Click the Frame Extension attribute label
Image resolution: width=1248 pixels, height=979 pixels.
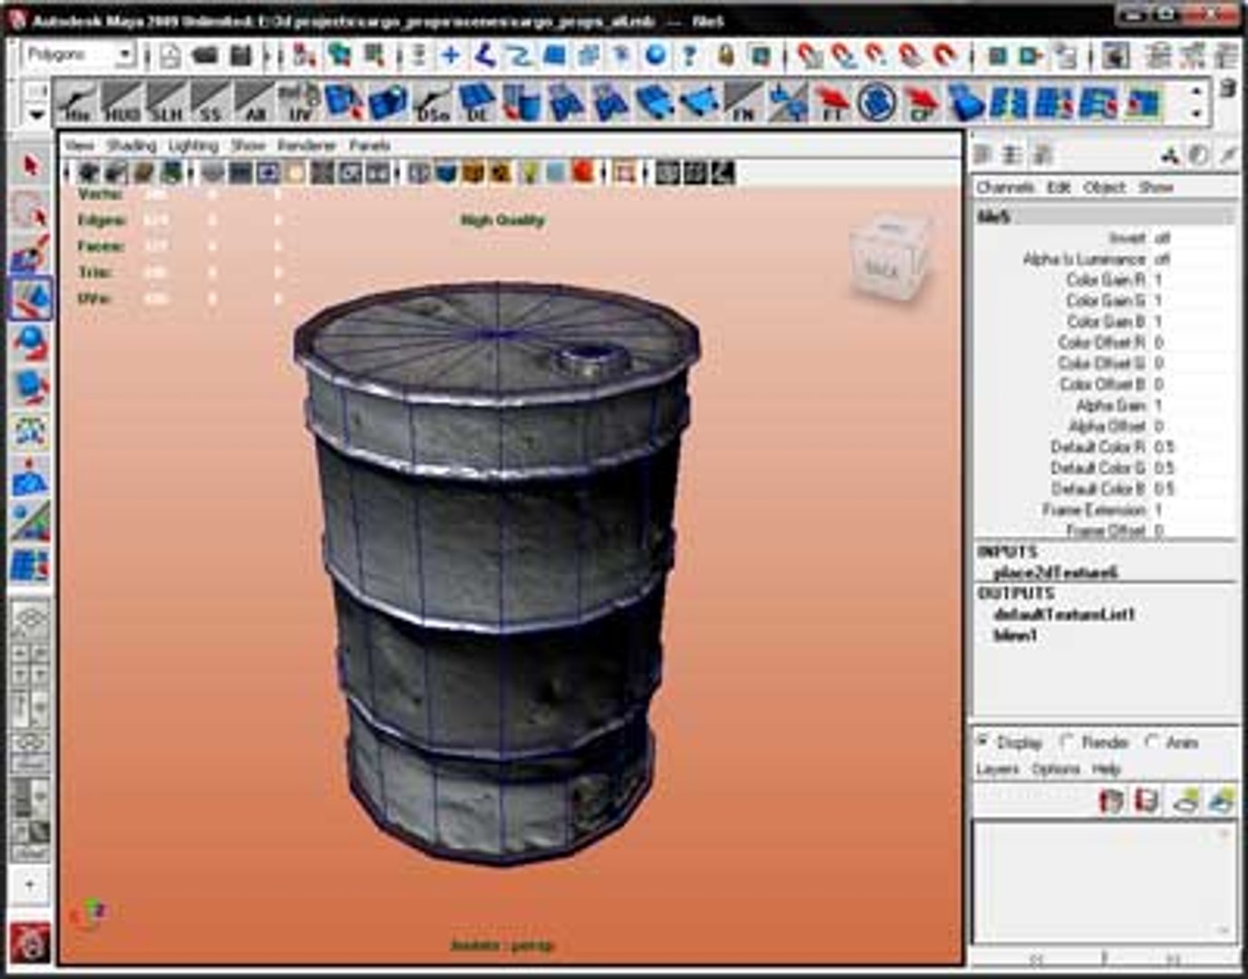coord(1094,509)
